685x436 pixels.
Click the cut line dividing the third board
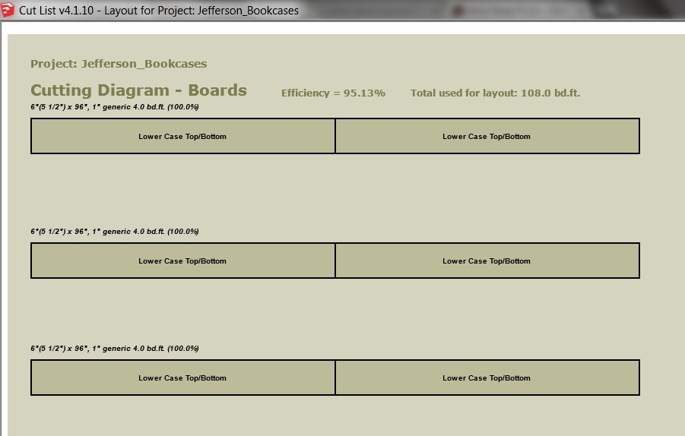pos(335,378)
